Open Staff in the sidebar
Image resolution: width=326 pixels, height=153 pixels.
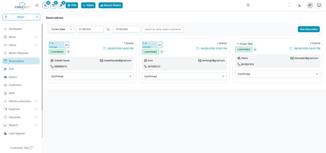21,93
